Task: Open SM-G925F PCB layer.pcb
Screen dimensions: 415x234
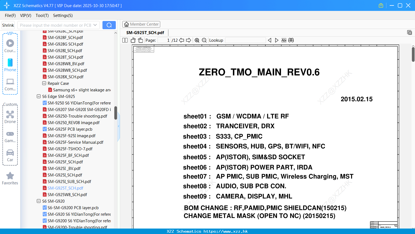Action: click(70, 129)
